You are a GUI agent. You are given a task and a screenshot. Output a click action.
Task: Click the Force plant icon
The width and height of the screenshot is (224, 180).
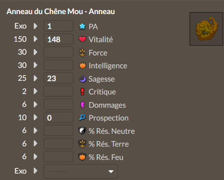point(82,53)
